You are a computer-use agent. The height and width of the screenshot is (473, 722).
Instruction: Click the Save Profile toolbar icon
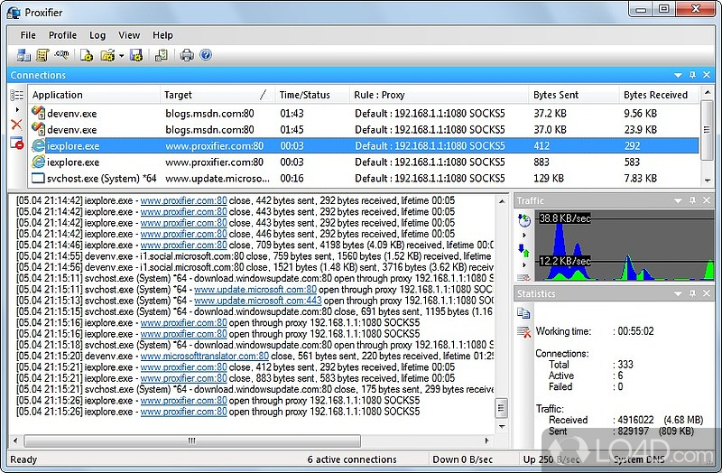pos(136,55)
